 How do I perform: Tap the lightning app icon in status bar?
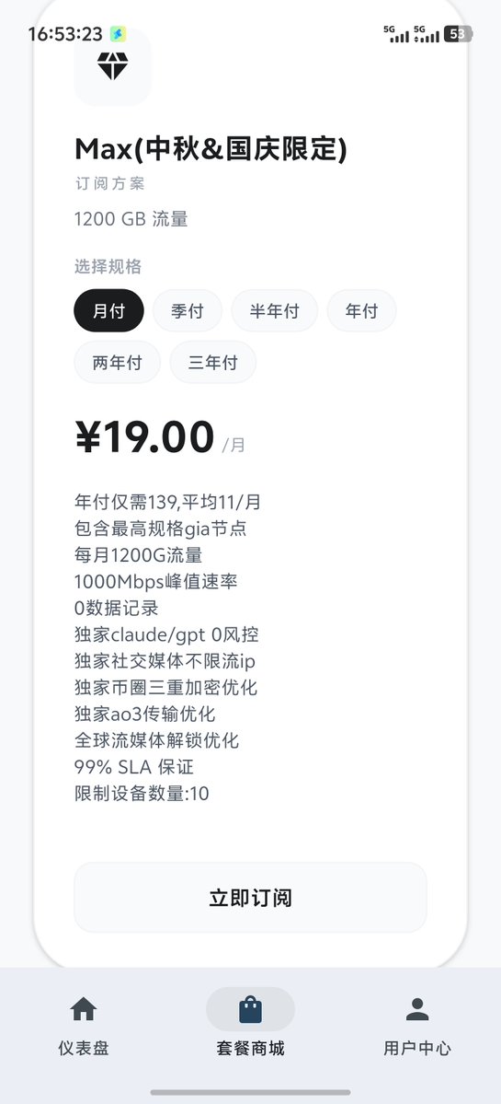point(118,34)
